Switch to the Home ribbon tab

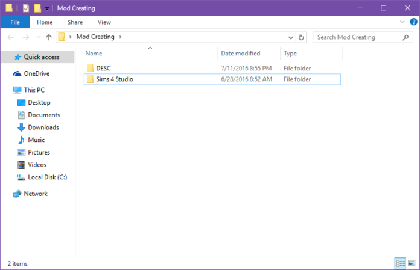(x=45, y=22)
